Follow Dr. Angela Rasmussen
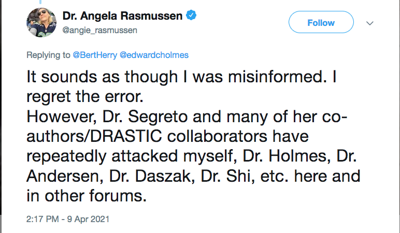Viewport: 400px width, 233px height. 321,23
